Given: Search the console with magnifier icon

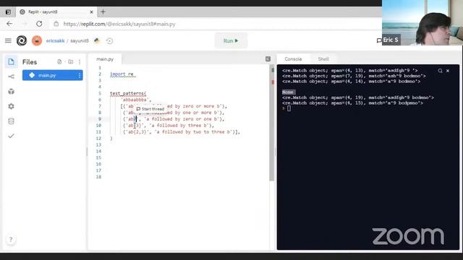Looking at the screenshot, I should click(441, 71).
